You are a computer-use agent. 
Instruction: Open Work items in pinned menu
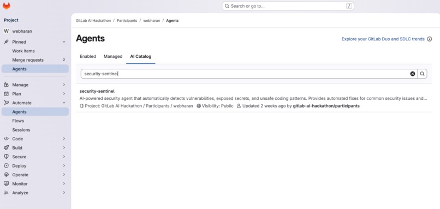[35, 51]
